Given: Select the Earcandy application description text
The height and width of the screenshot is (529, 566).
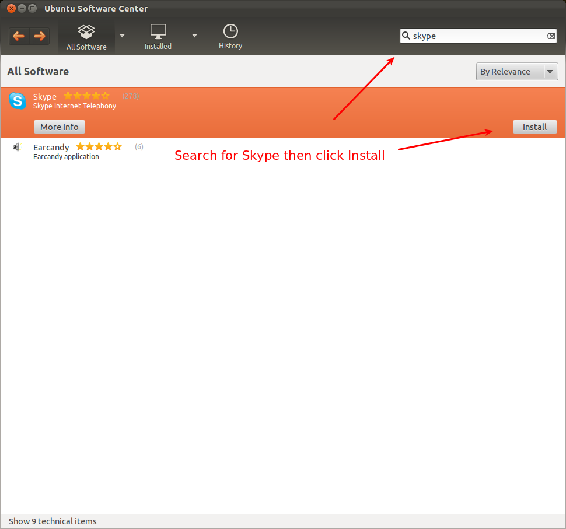Looking at the screenshot, I should coord(66,157).
